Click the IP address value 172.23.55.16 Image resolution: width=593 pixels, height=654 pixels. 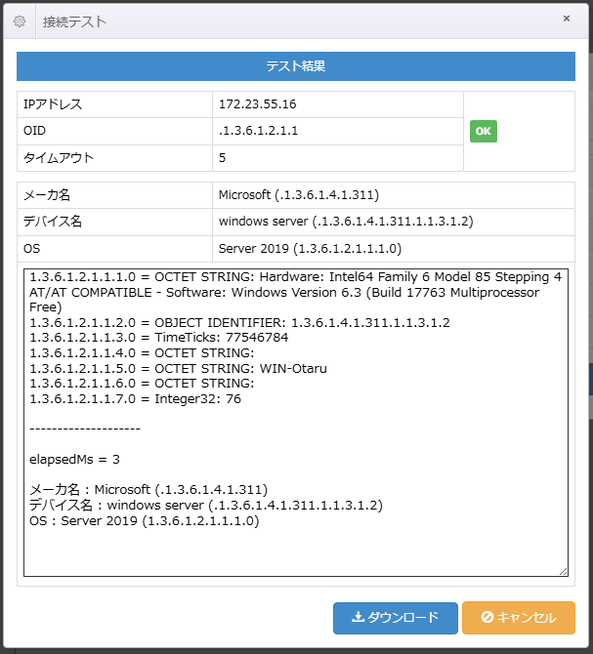[x=257, y=104]
